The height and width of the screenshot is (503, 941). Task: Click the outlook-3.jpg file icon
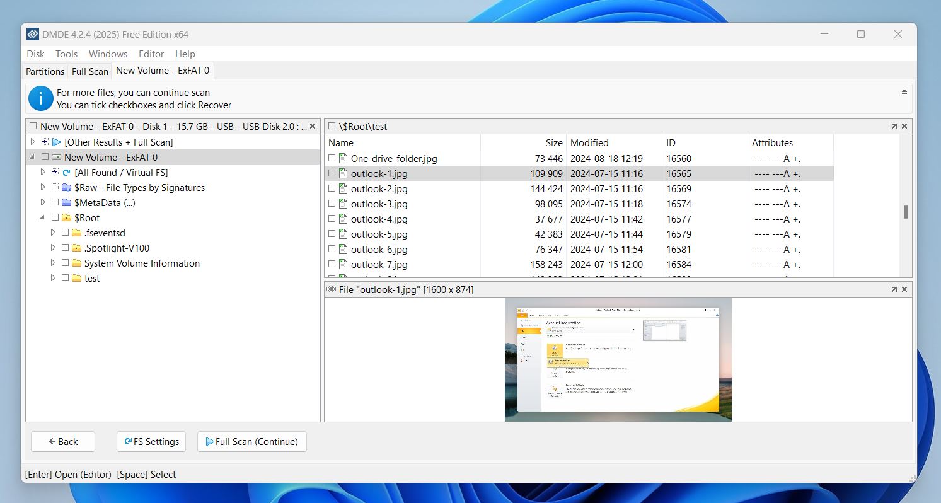[343, 204]
